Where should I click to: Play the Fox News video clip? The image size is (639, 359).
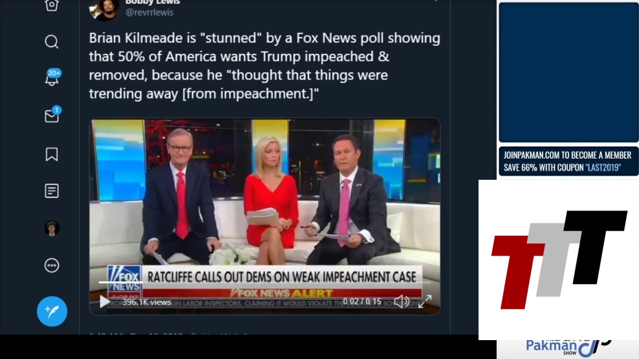(x=104, y=302)
